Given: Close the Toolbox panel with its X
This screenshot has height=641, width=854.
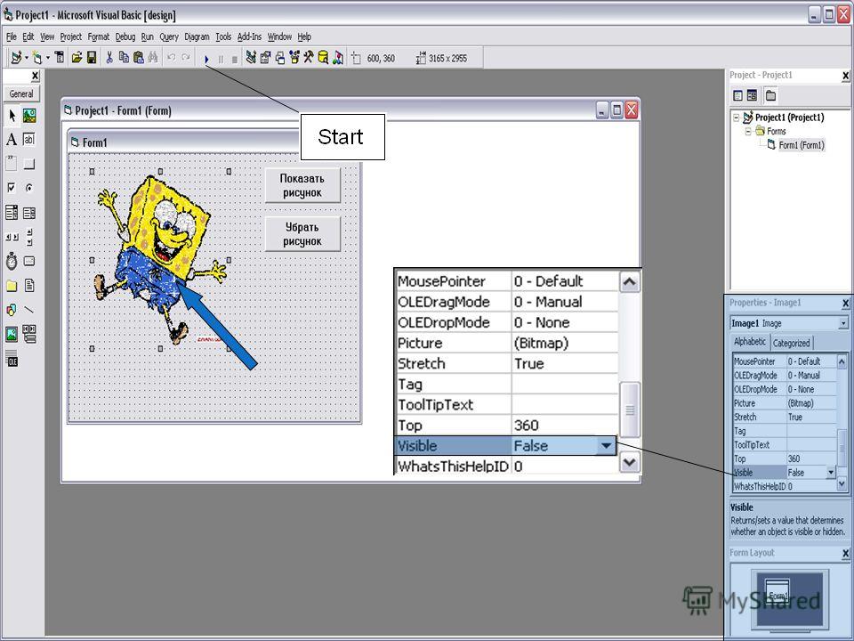Looking at the screenshot, I should 36,76.
